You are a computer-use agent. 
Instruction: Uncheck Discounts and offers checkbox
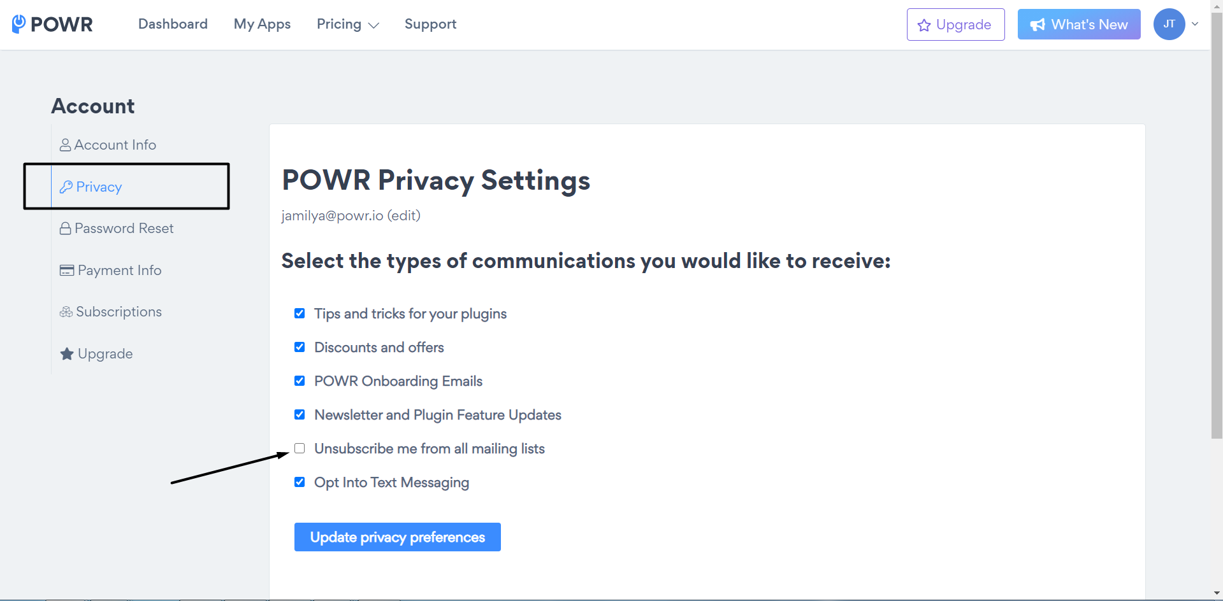(x=300, y=347)
